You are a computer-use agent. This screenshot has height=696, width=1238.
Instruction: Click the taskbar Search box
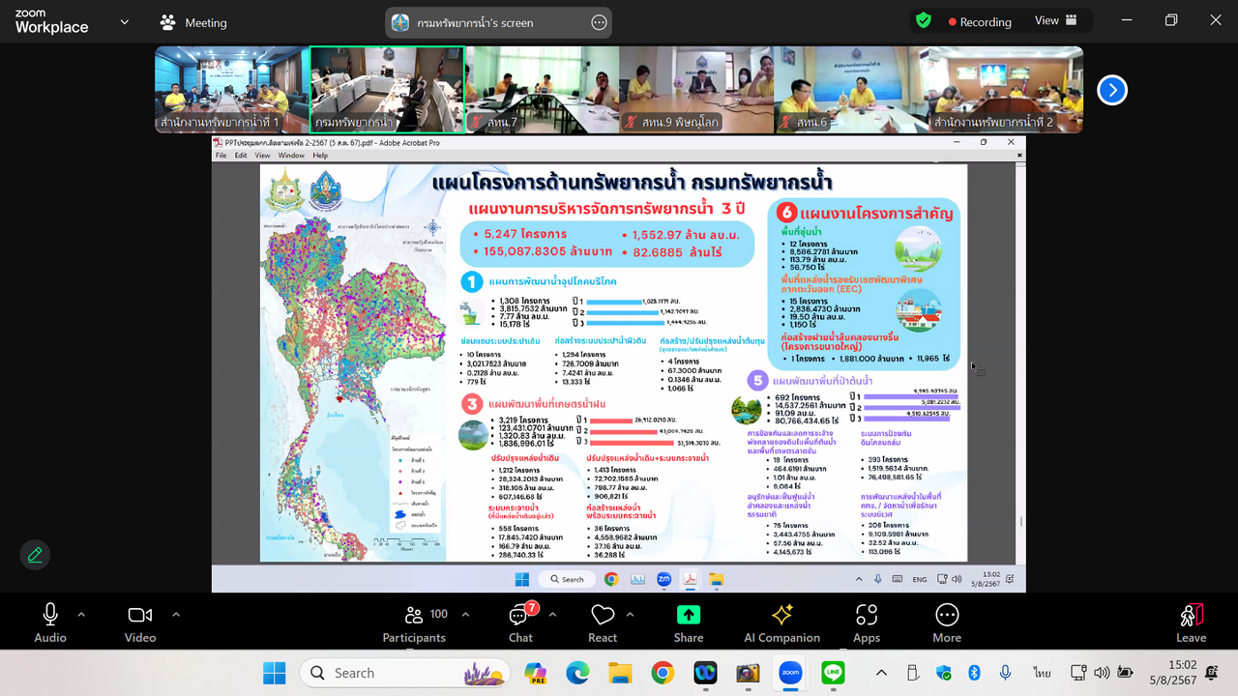tap(403, 673)
